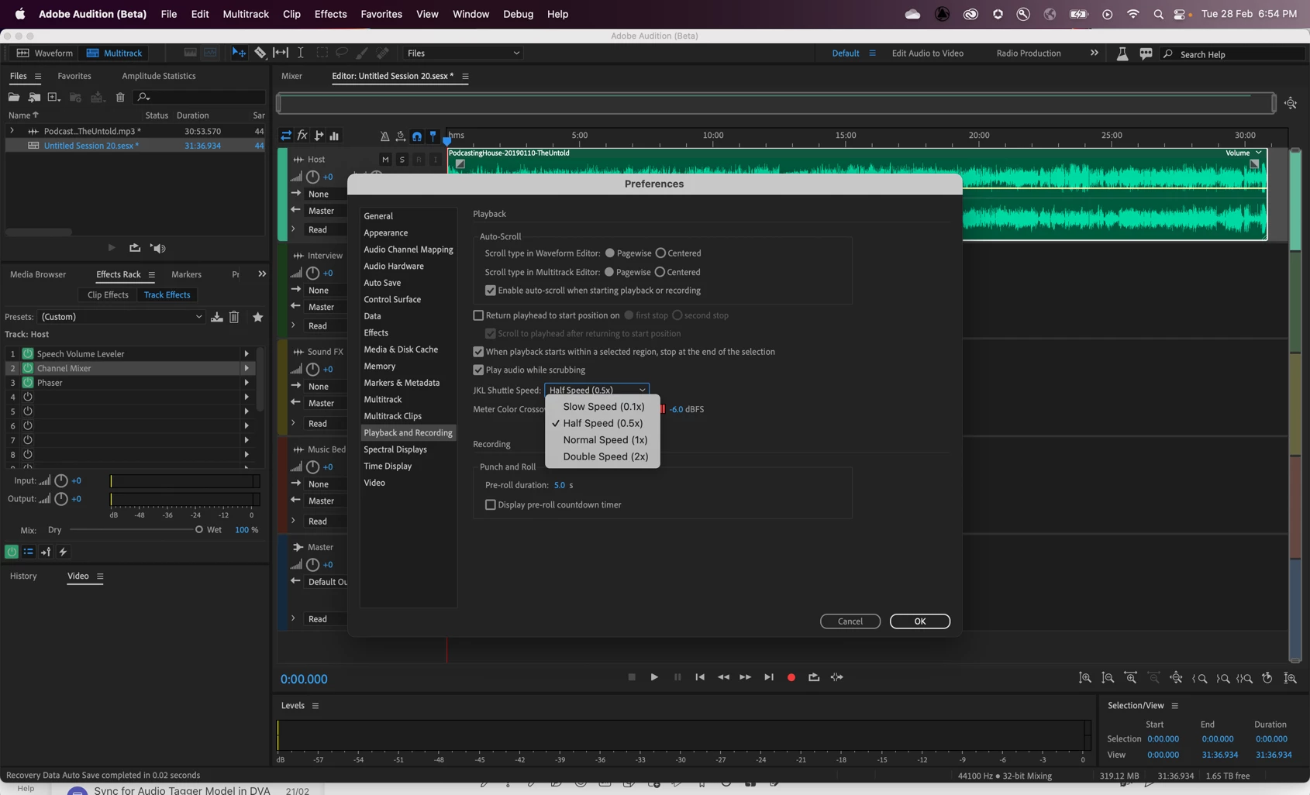Screen dimensions: 1310x795
Task: Click the EQ bars icon in editor toolbar
Action: (334, 136)
